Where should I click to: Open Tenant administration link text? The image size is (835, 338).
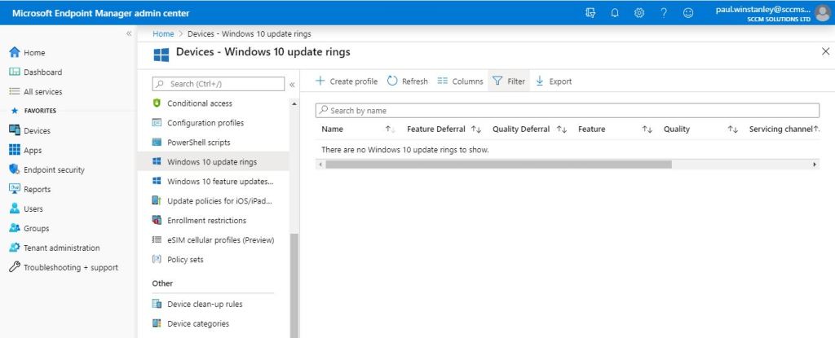click(61, 248)
